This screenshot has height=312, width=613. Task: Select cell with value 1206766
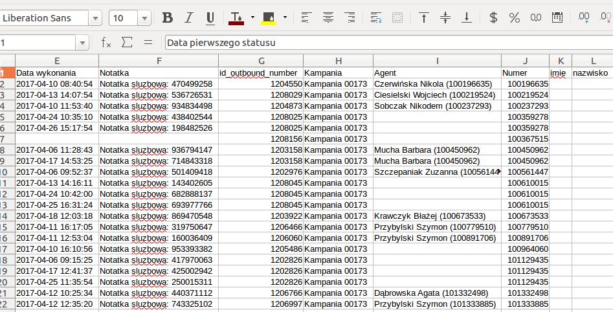pos(261,293)
